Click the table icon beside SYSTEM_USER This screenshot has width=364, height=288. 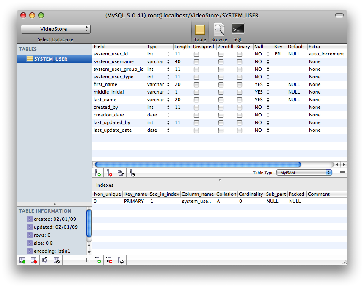coord(30,59)
